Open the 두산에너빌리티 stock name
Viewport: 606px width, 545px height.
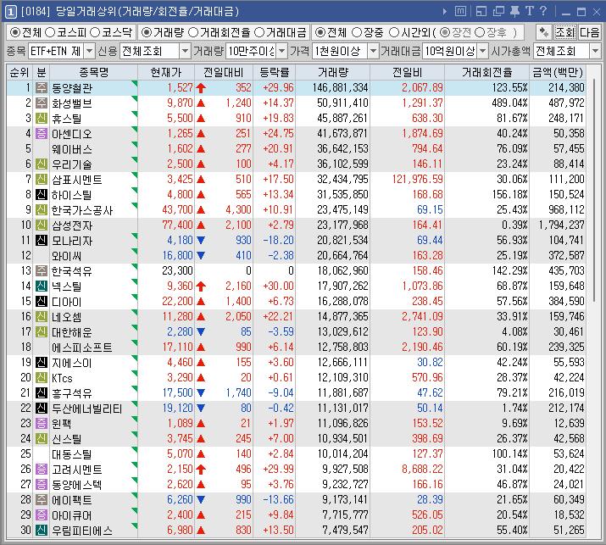87,409
